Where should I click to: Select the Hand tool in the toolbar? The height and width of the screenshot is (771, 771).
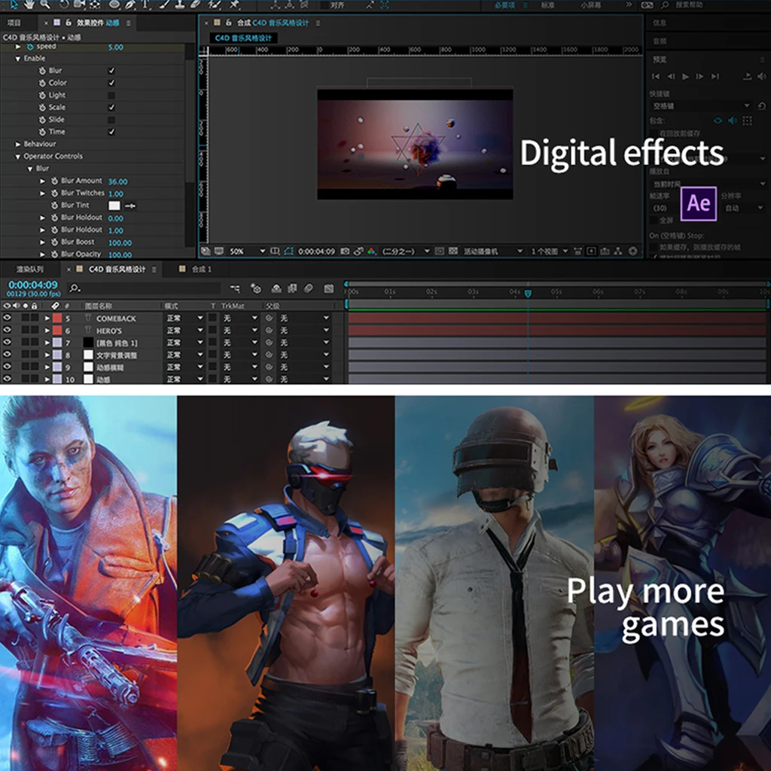click(28, 5)
